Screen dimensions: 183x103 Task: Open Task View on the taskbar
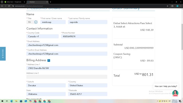coord(7,101)
